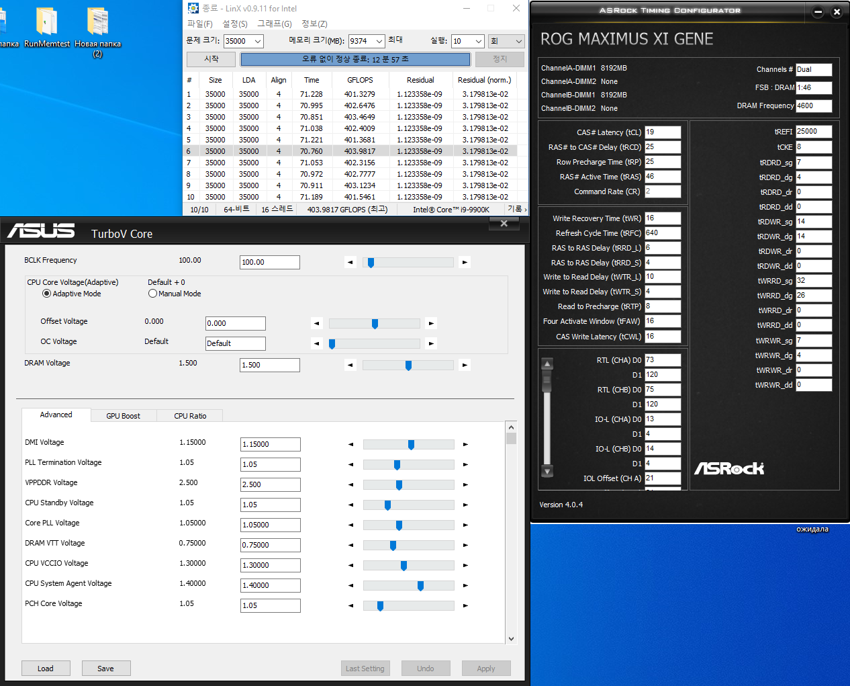Click the Time column header in LinX

pyautogui.click(x=312, y=80)
